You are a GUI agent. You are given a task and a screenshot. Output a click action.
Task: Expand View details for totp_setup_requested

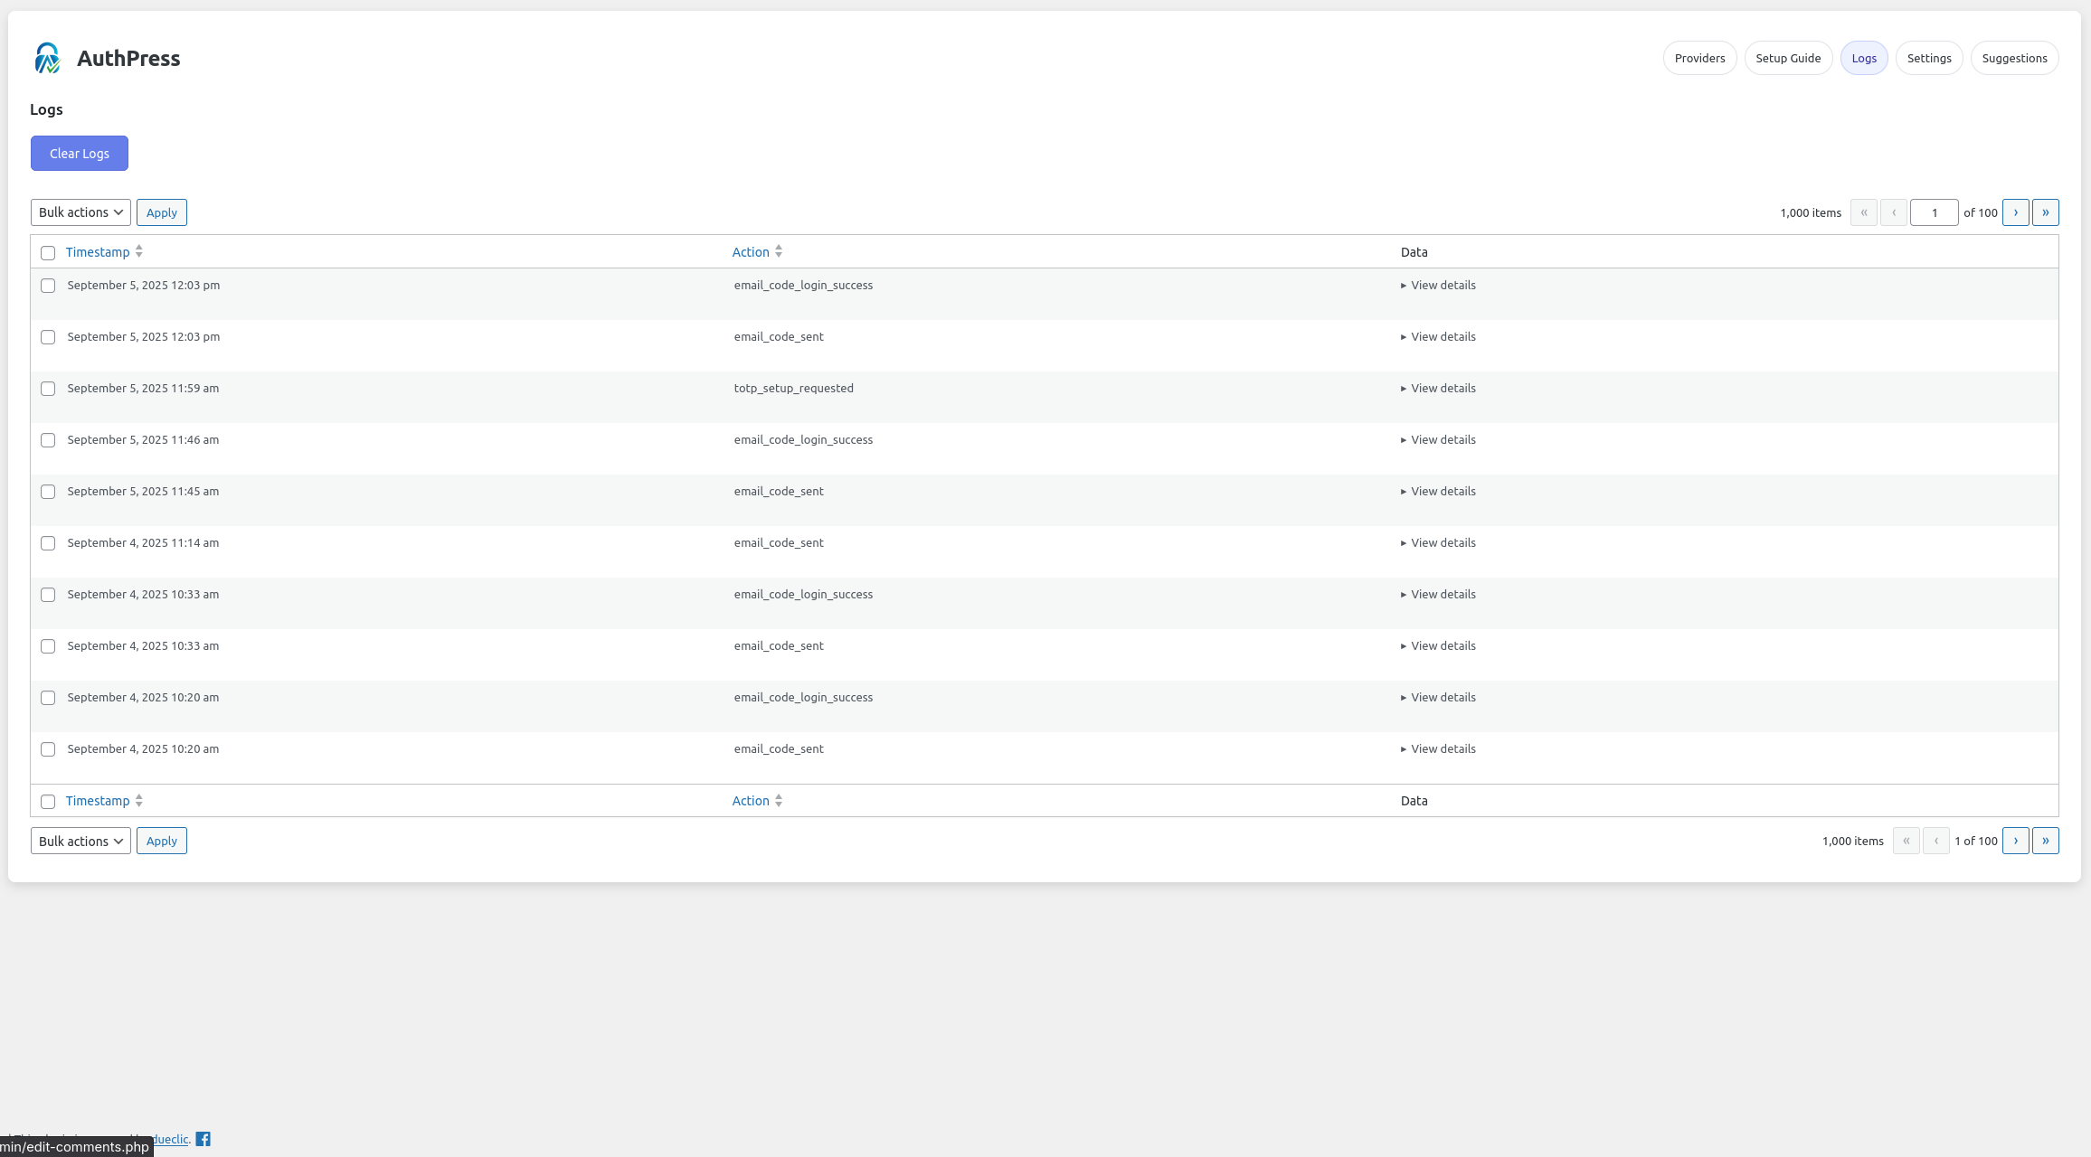(x=1438, y=388)
